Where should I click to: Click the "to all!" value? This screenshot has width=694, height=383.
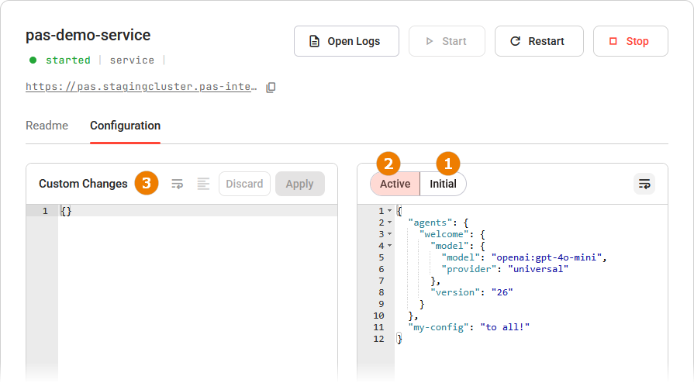(505, 327)
